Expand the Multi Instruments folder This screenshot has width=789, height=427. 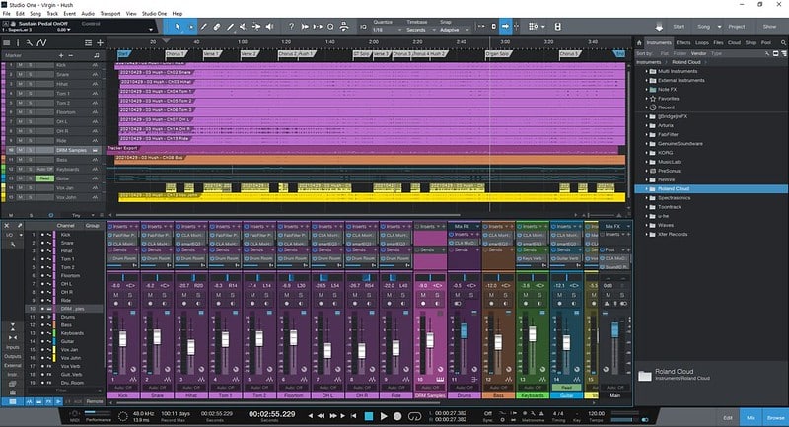647,71
